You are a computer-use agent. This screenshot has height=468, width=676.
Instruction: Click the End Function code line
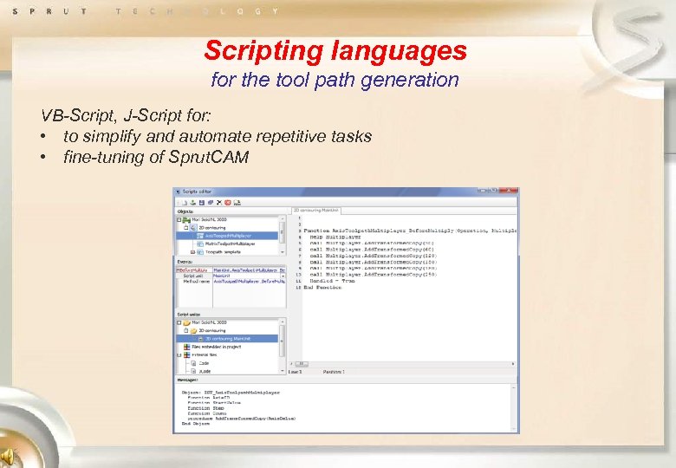[322, 287]
